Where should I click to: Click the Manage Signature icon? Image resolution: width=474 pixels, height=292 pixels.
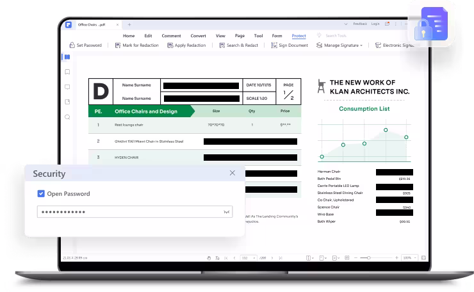319,45
